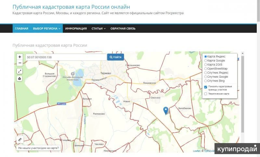Viewport: 260px width, 157px height.
Task: Go to Обратная связь page
Action: click(x=123, y=28)
